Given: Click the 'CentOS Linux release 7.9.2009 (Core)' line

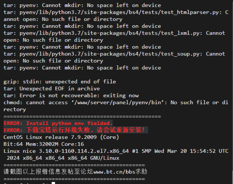Looking at the screenshot, I should point(61,137).
